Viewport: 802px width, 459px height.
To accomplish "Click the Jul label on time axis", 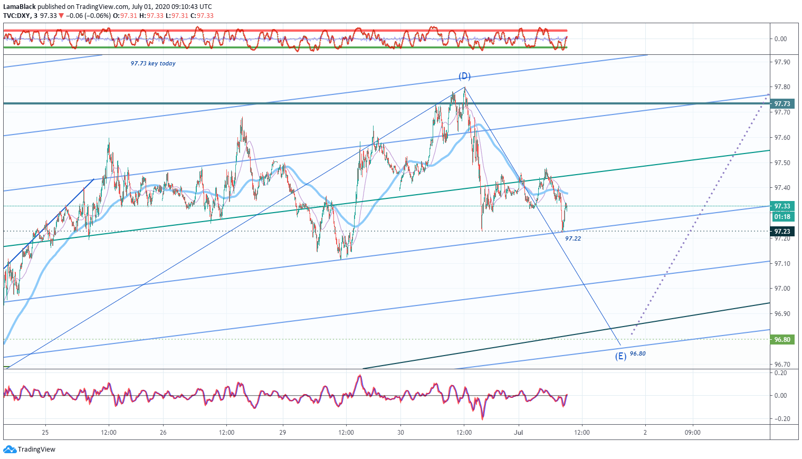I will point(519,433).
